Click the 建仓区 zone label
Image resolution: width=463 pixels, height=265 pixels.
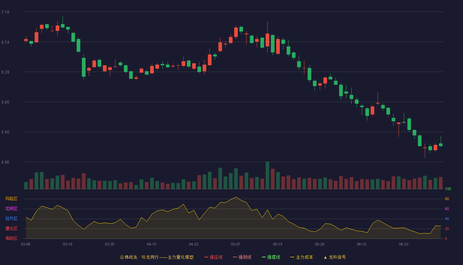(11, 229)
